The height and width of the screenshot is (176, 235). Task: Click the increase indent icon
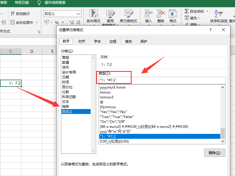tap(3, 23)
